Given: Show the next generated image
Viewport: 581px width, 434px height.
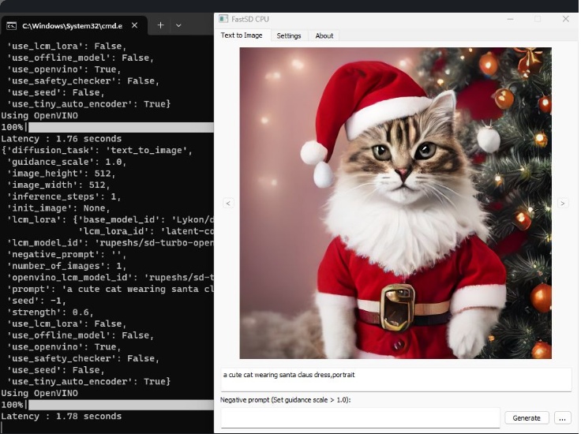Looking at the screenshot, I should pos(562,203).
